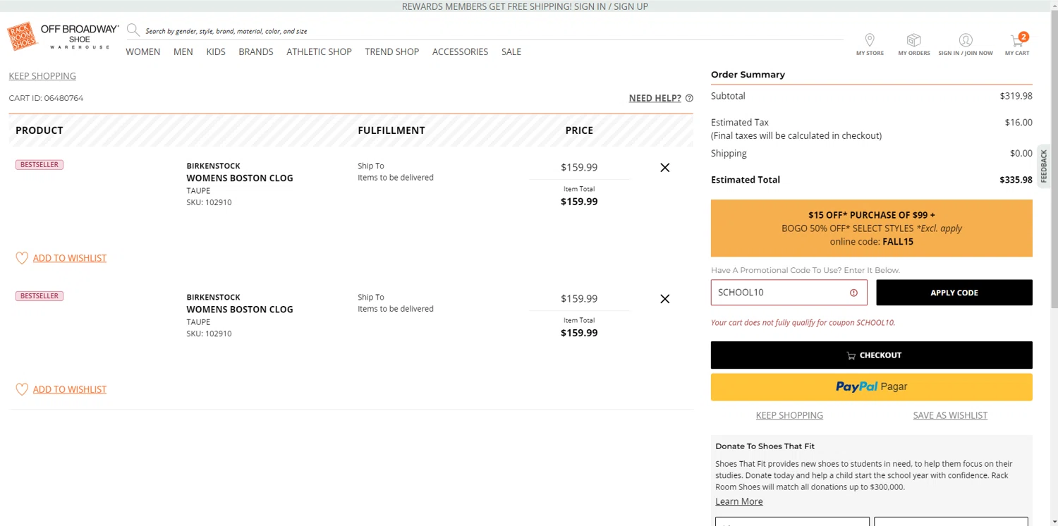Click heart icon for first item wishlist
The width and height of the screenshot is (1058, 526).
pyautogui.click(x=22, y=258)
